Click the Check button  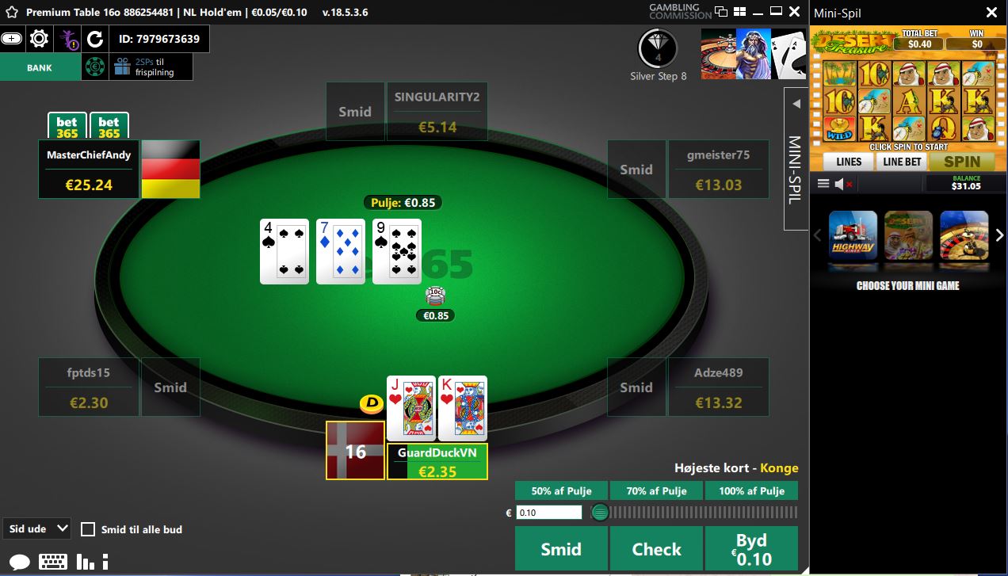tap(656, 549)
